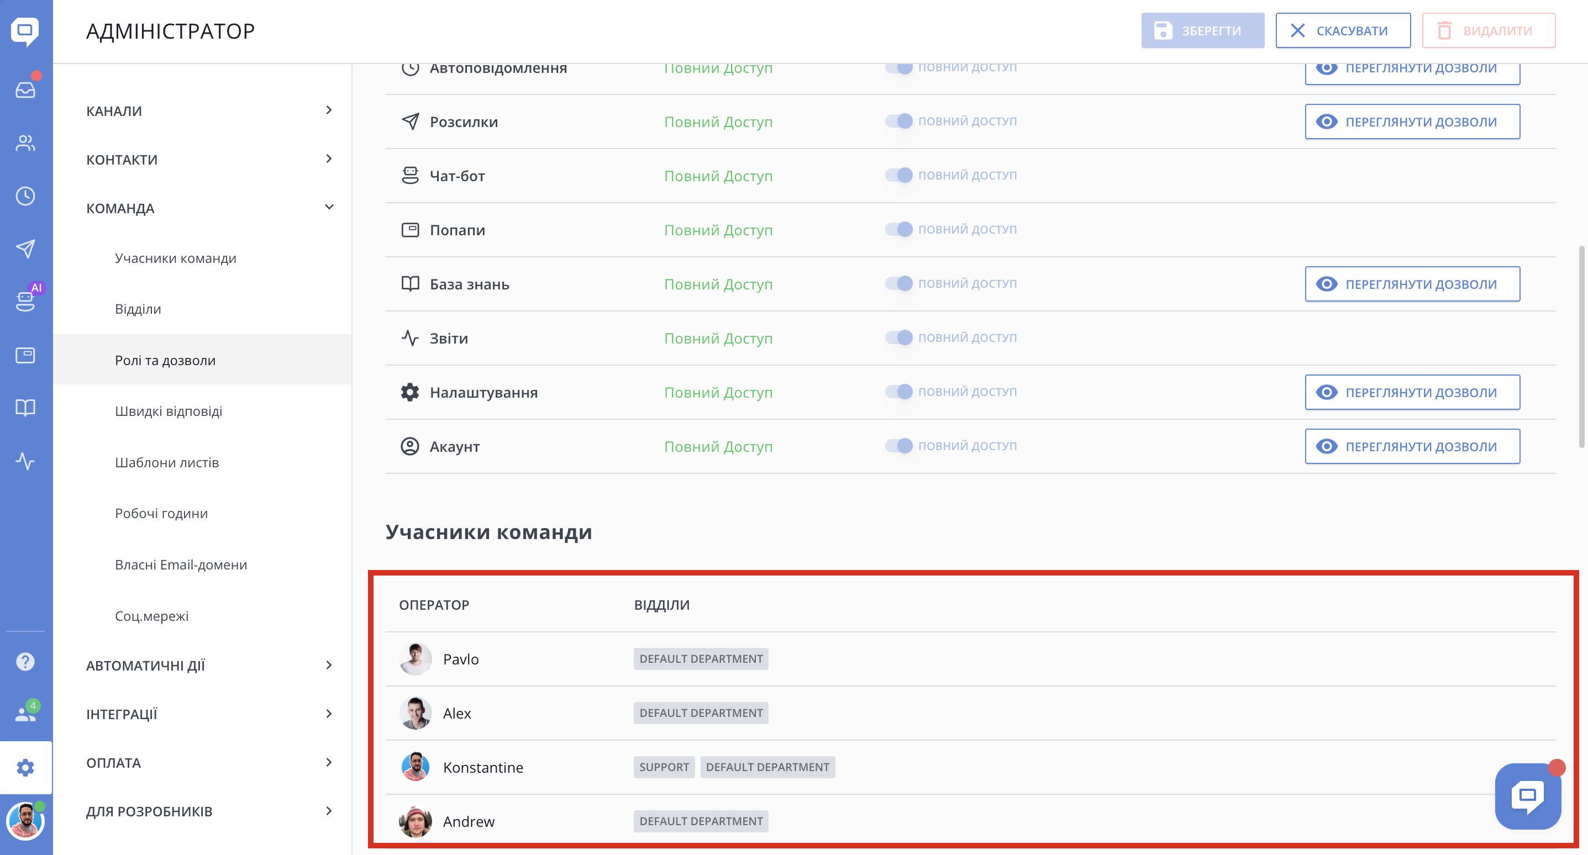View permissions for База знань
Viewport: 1588px width, 855px height.
pyautogui.click(x=1412, y=284)
